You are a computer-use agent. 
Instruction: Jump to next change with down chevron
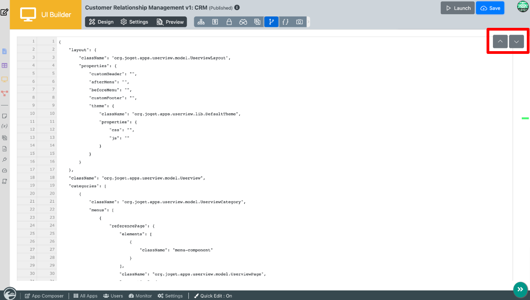pos(516,42)
